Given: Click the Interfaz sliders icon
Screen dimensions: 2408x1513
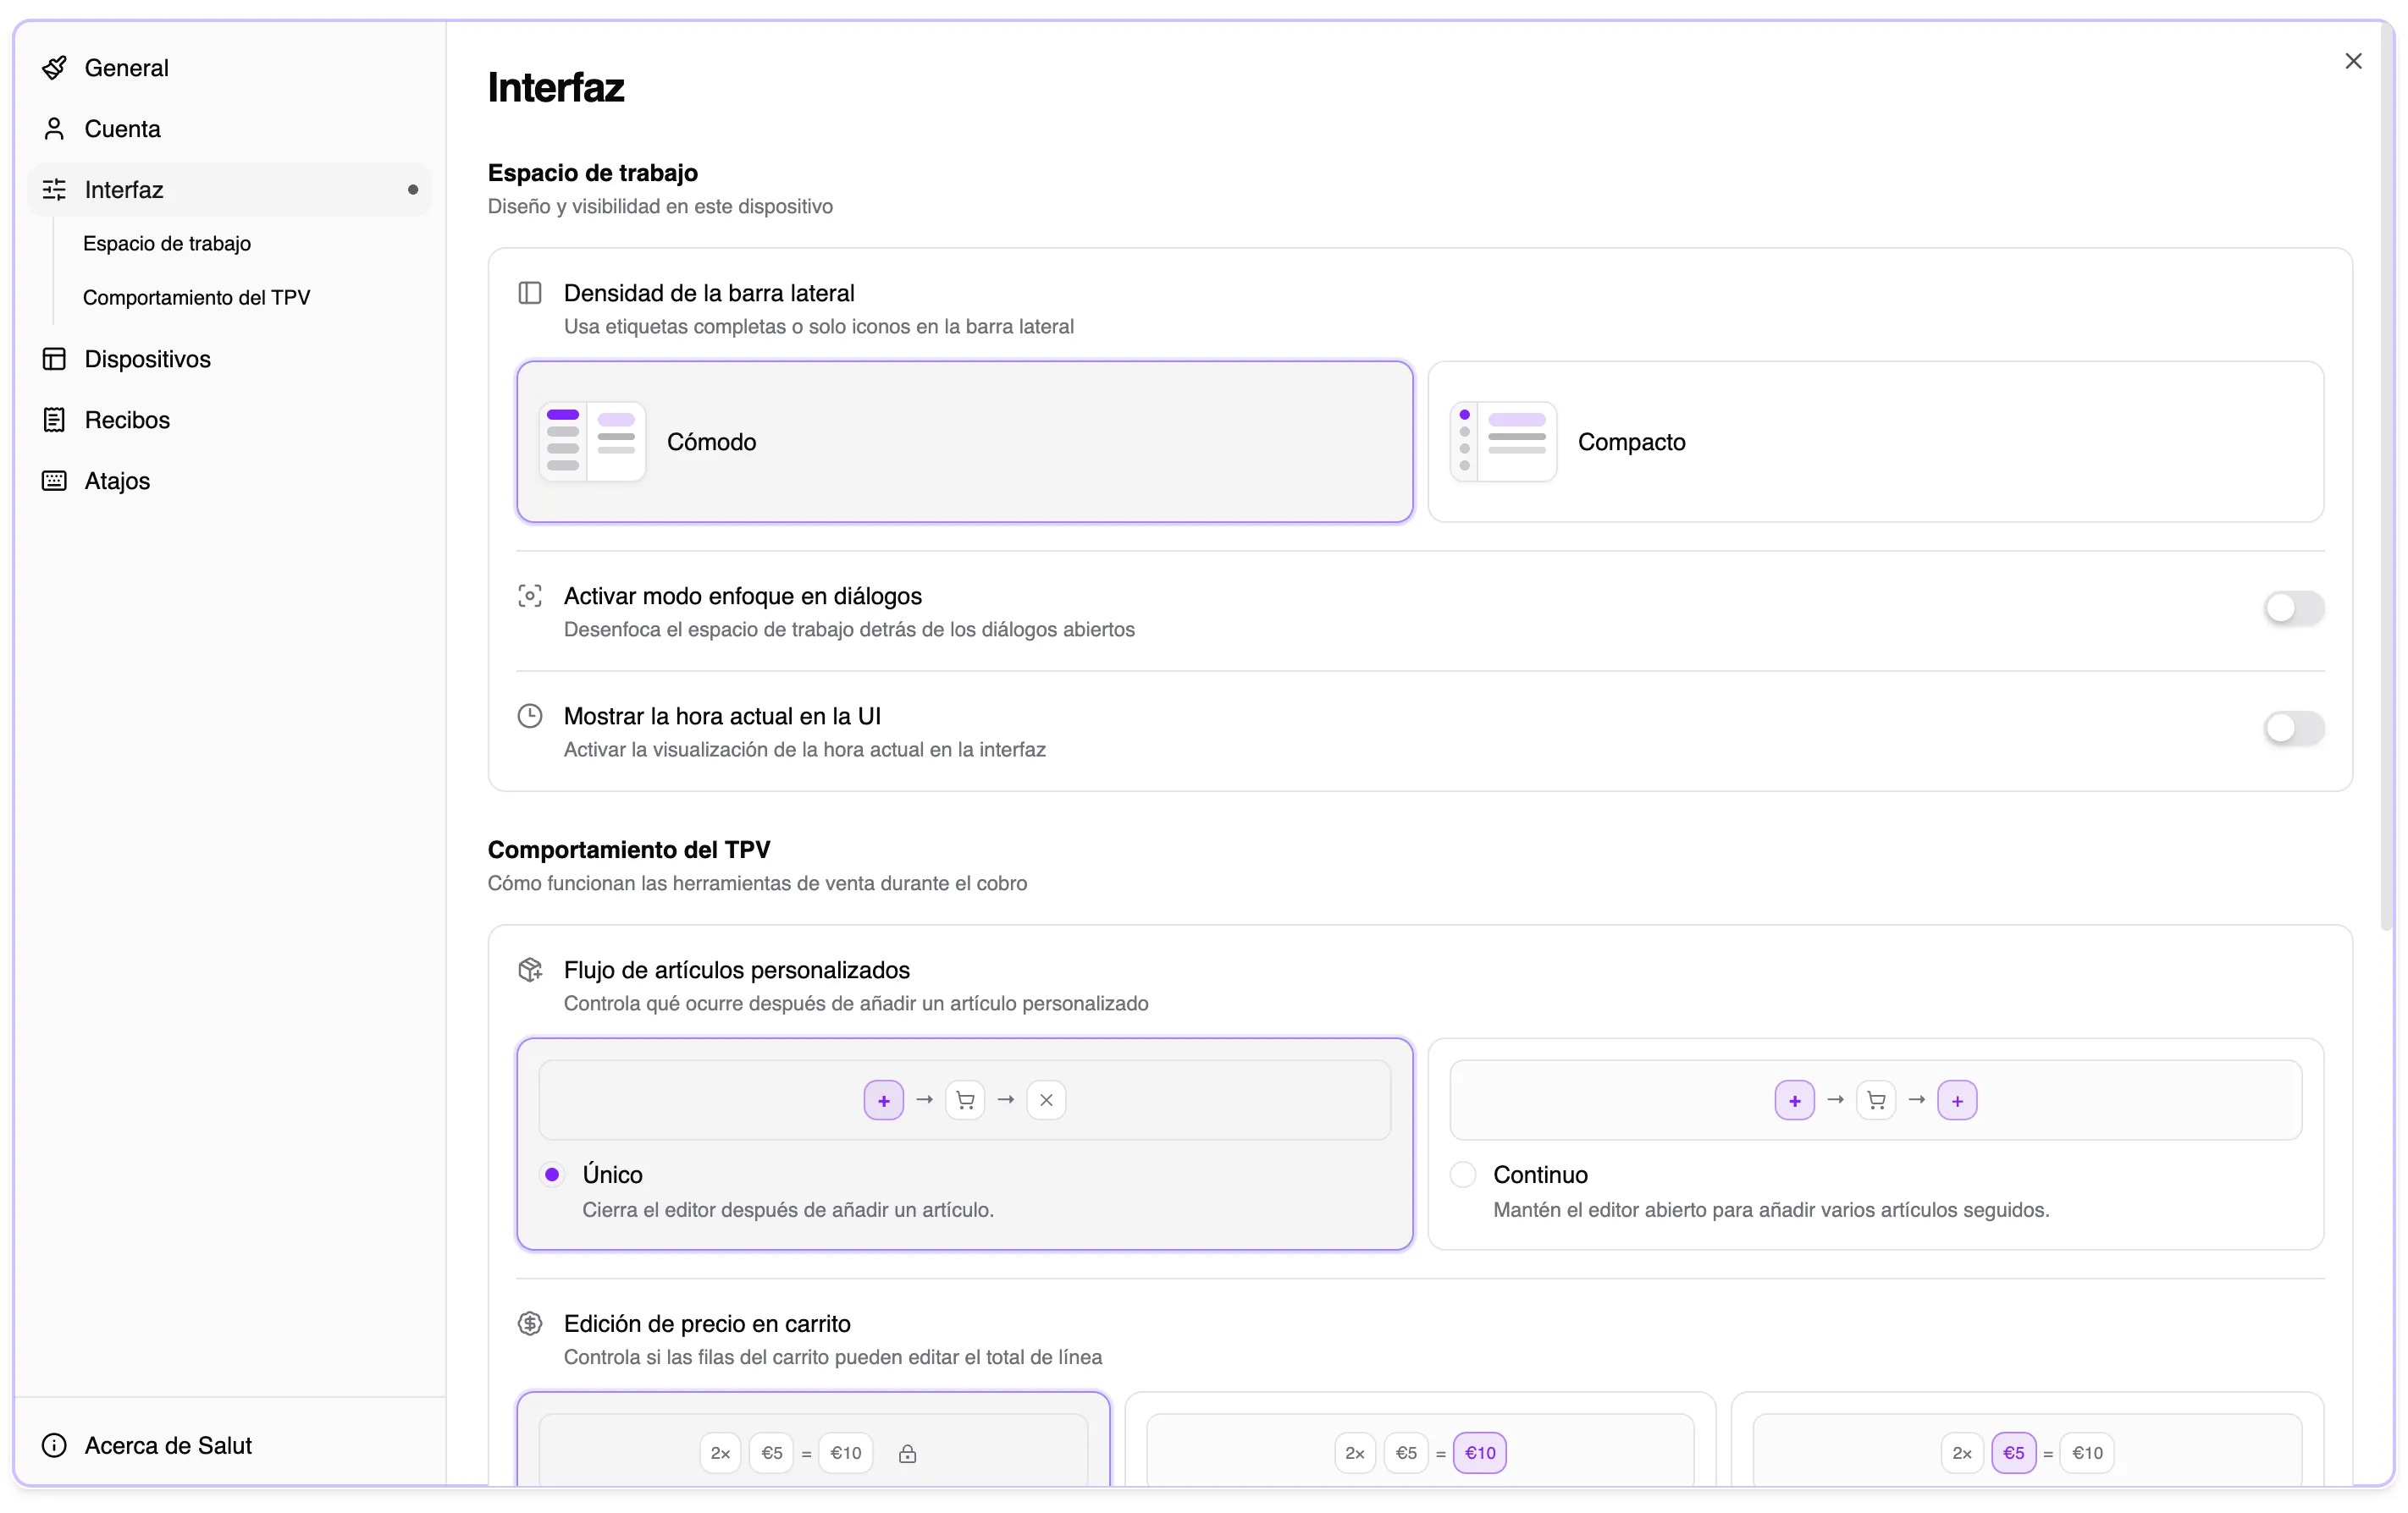Looking at the screenshot, I should tap(54, 190).
